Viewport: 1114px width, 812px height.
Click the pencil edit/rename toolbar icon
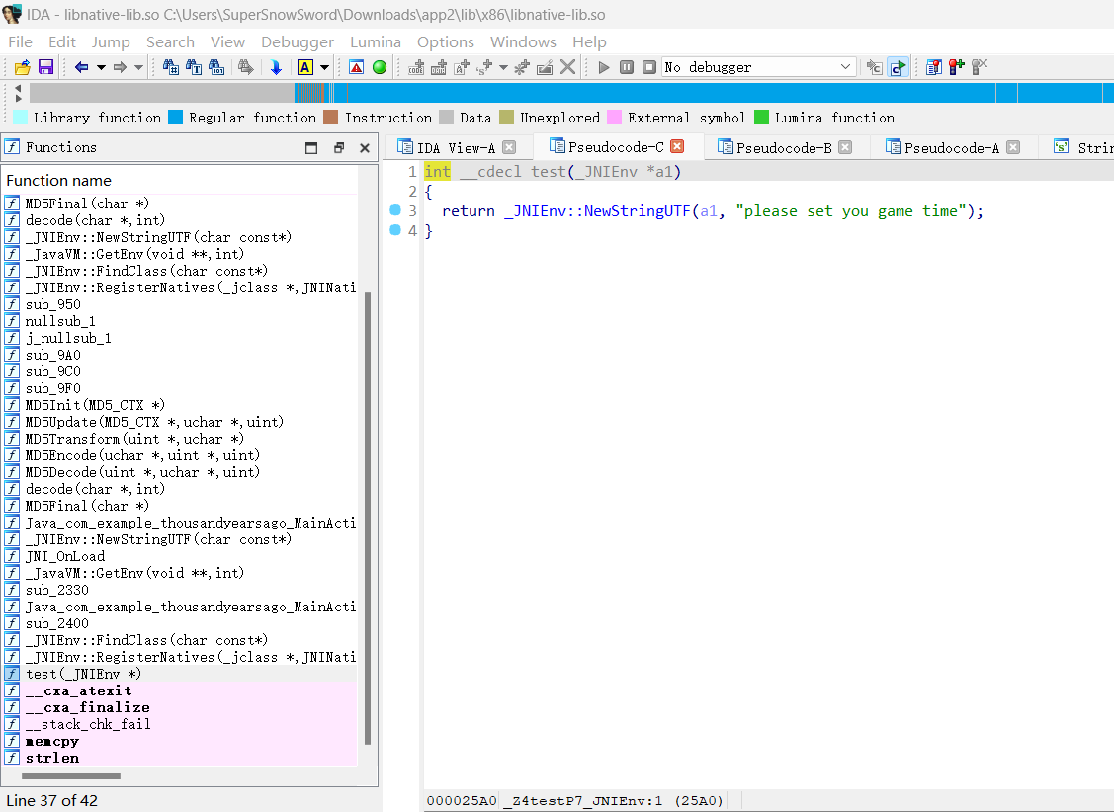click(x=545, y=67)
